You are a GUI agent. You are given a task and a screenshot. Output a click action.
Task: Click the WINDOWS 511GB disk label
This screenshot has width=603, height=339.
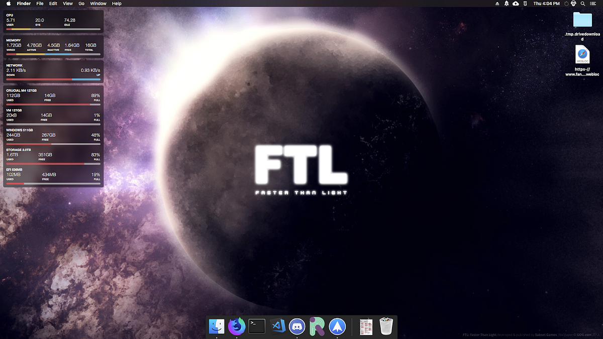coord(20,130)
